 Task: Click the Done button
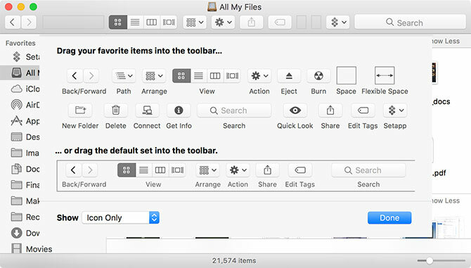389,218
